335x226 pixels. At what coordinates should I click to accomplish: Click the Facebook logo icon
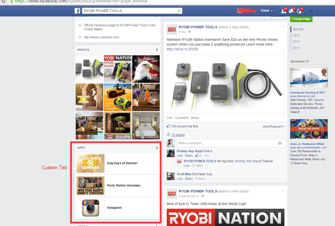77,11
